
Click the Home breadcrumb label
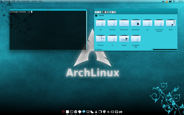coord(101,16)
